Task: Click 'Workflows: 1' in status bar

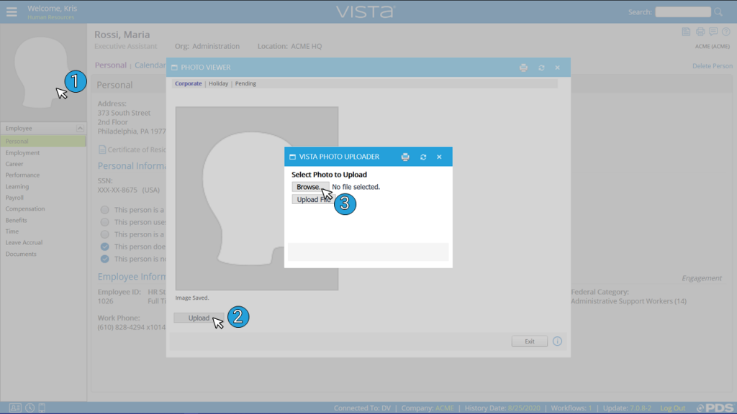Action: coord(571,408)
